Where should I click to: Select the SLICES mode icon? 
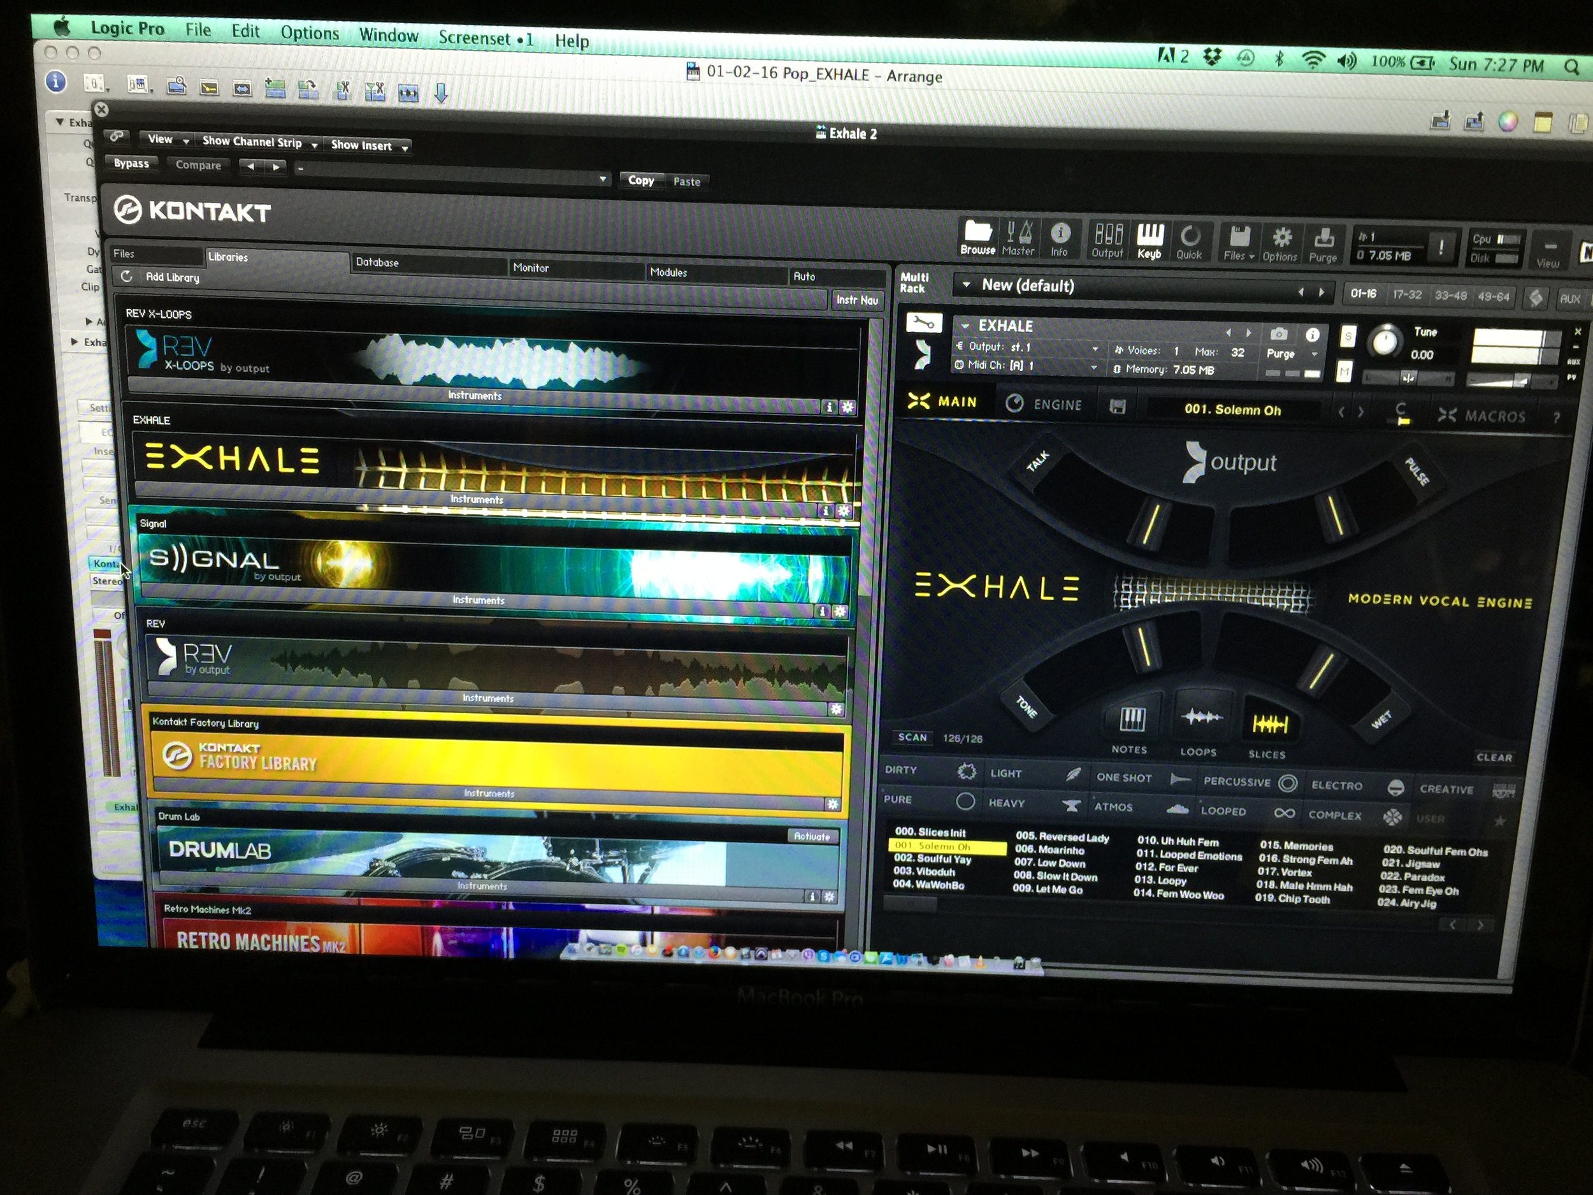coord(1269,723)
